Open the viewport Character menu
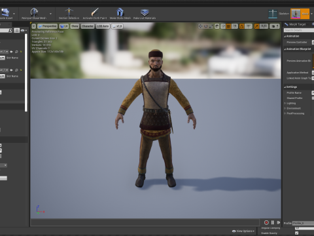This screenshot has height=236, width=314. 88,26
